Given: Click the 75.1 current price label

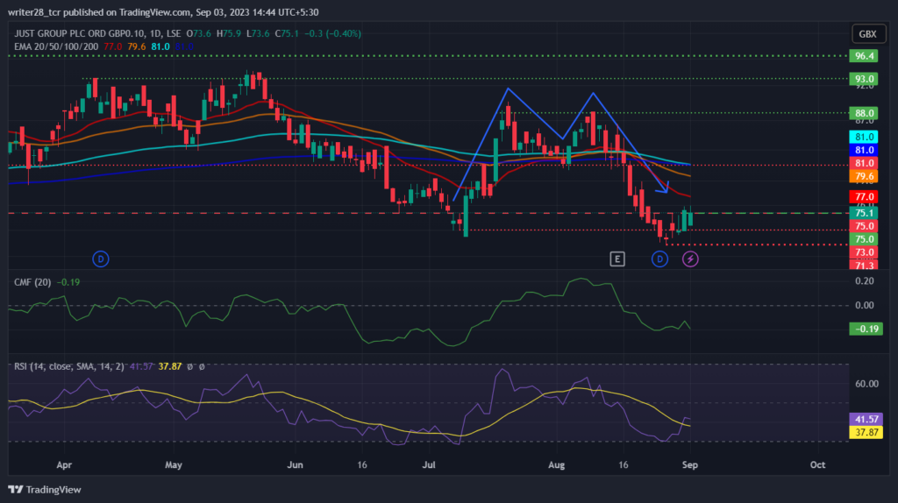Looking at the screenshot, I should point(864,213).
